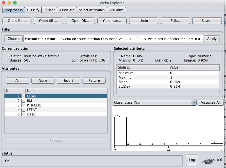Screen dimensions: 226x168
Task: Click the OK status message
Action: point(7,161)
